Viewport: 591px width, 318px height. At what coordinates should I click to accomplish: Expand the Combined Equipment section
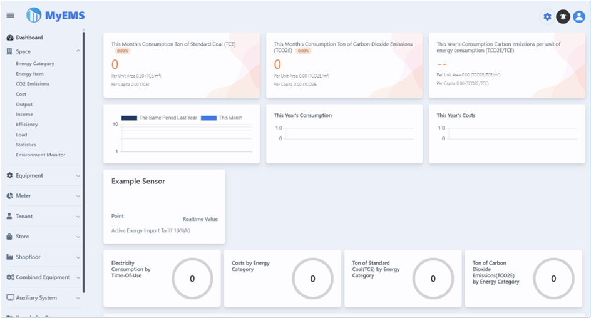pos(78,277)
